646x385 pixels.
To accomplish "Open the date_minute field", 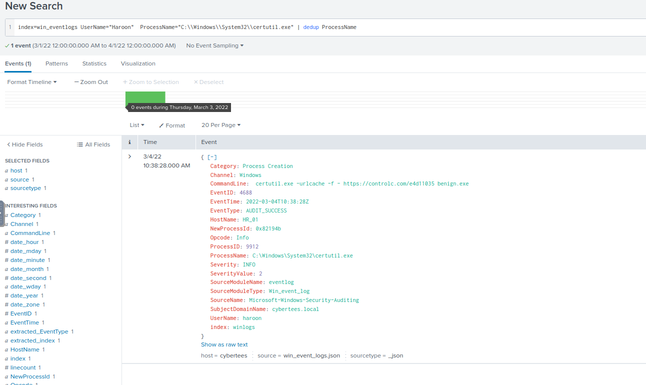I will (27, 260).
